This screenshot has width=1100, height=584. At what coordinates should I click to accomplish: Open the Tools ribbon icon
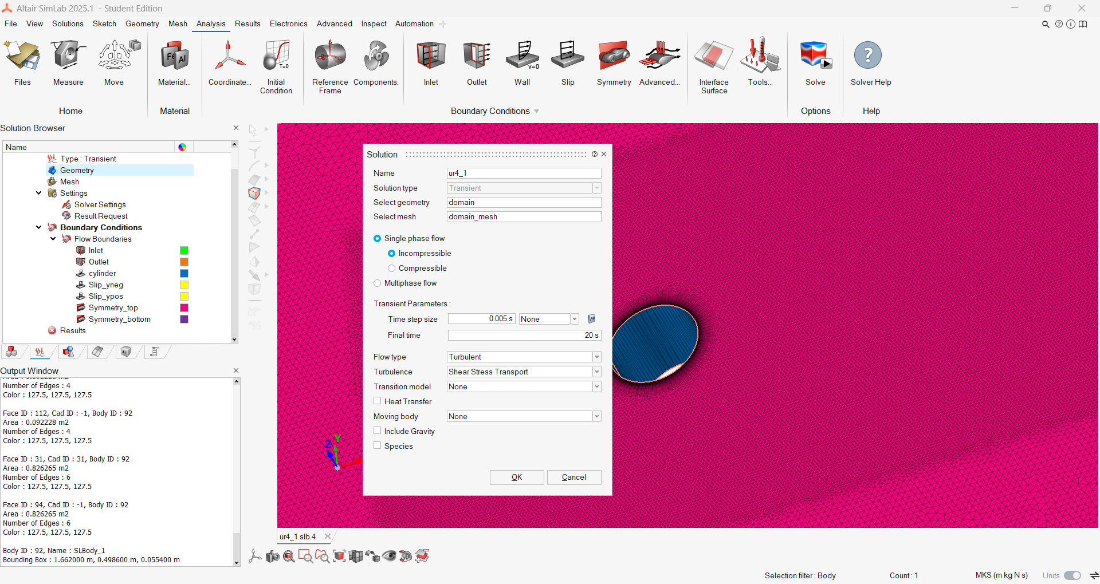(x=760, y=62)
